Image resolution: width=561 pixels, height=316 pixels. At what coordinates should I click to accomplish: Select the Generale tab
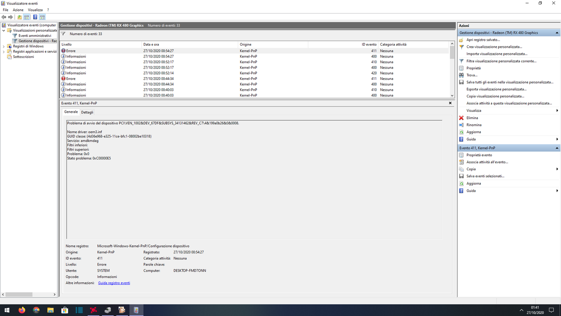pos(71,112)
